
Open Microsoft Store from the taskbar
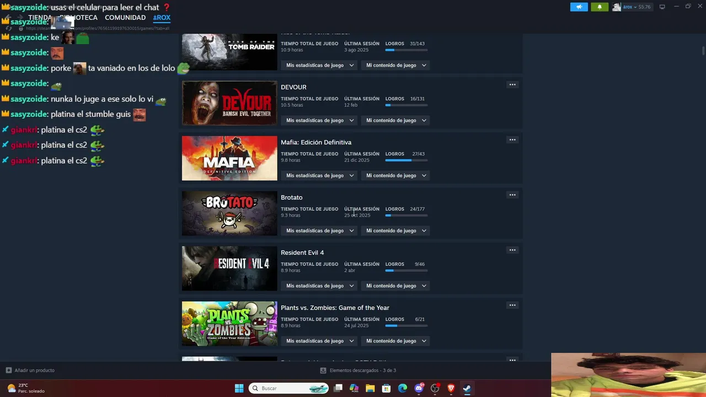(386, 388)
